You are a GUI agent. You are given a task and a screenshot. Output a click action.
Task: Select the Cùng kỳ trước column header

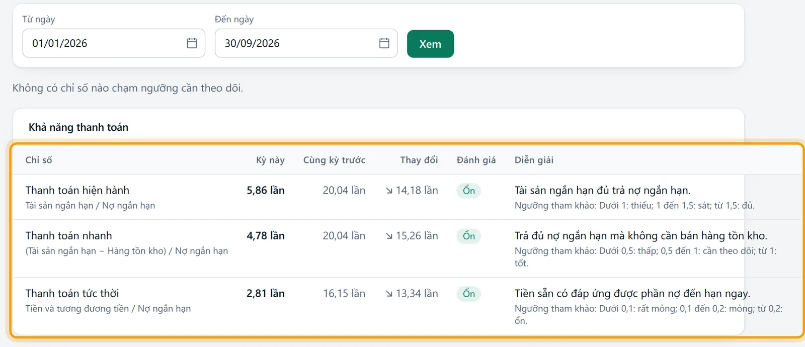click(334, 160)
